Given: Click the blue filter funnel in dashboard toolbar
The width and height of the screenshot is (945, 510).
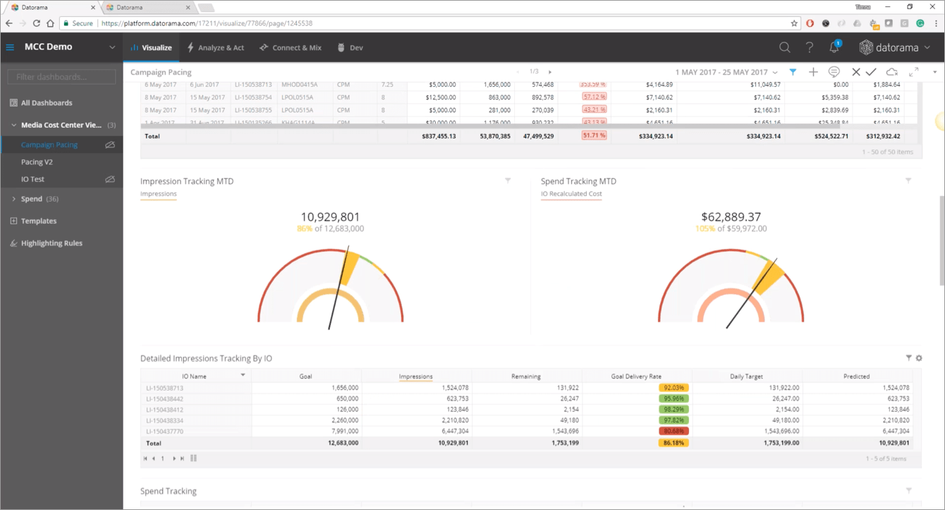Looking at the screenshot, I should (x=793, y=72).
